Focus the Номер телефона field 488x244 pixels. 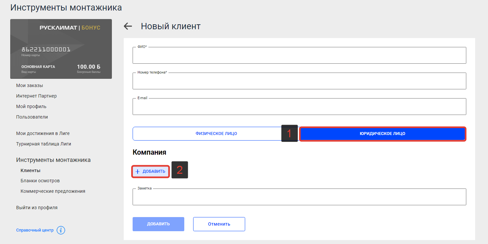299,81
